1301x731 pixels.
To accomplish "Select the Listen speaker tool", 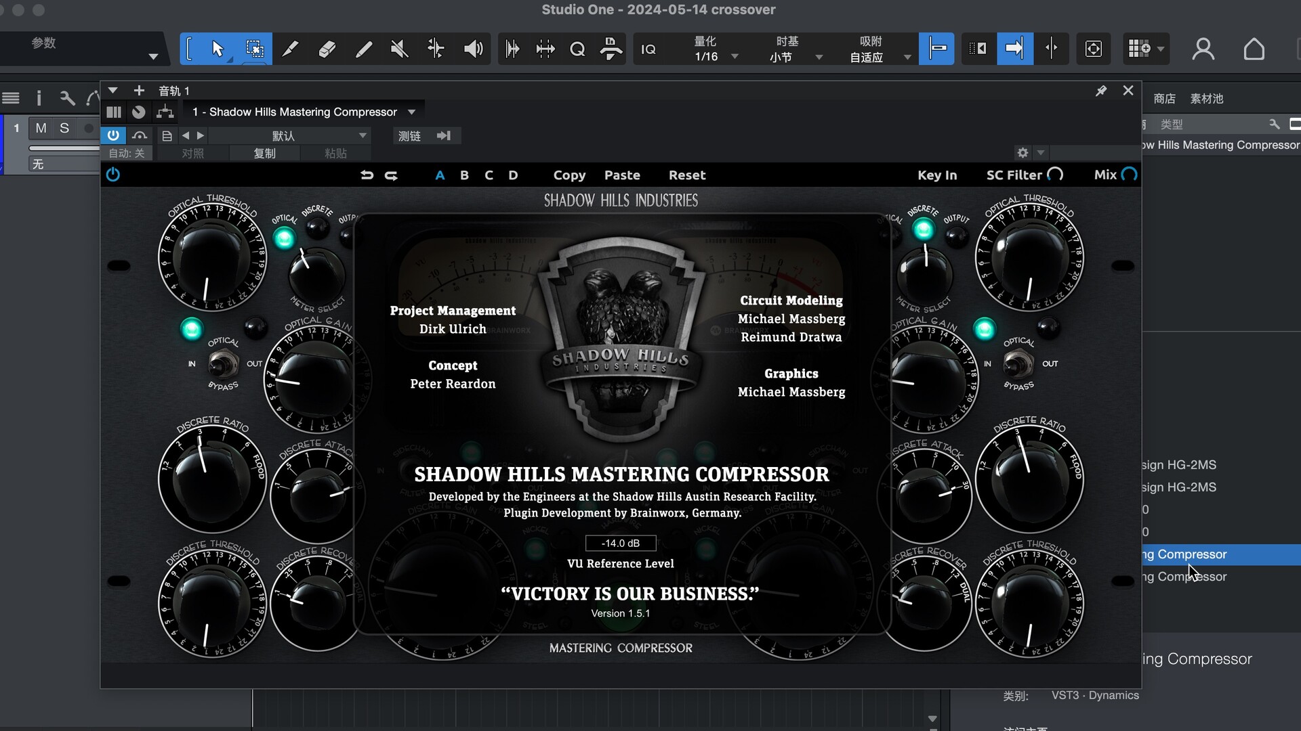I will 473,49.
